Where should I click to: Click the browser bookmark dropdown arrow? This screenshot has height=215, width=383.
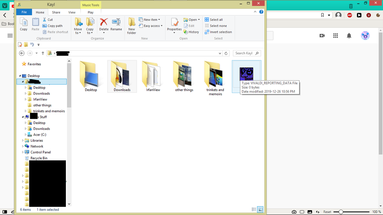click(329, 15)
